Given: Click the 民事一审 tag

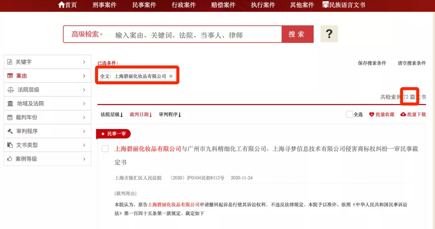Looking at the screenshot, I should tap(114, 134).
